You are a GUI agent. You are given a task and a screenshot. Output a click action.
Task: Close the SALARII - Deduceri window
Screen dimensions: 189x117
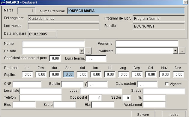(x=185, y=2)
